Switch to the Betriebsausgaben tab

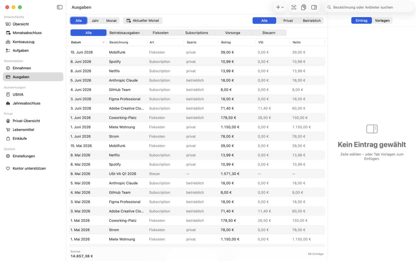[x=125, y=33]
